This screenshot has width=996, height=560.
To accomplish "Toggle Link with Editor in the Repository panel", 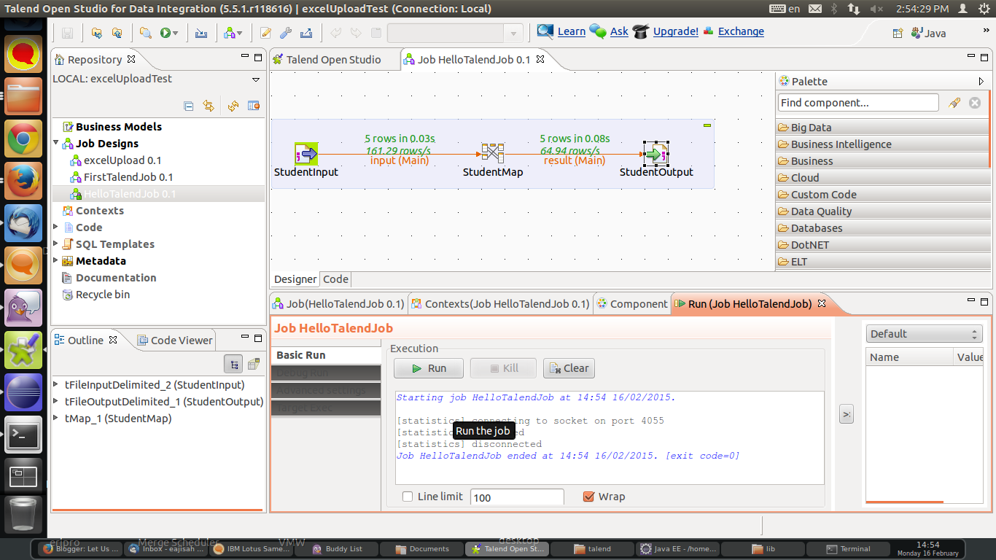I will point(209,106).
